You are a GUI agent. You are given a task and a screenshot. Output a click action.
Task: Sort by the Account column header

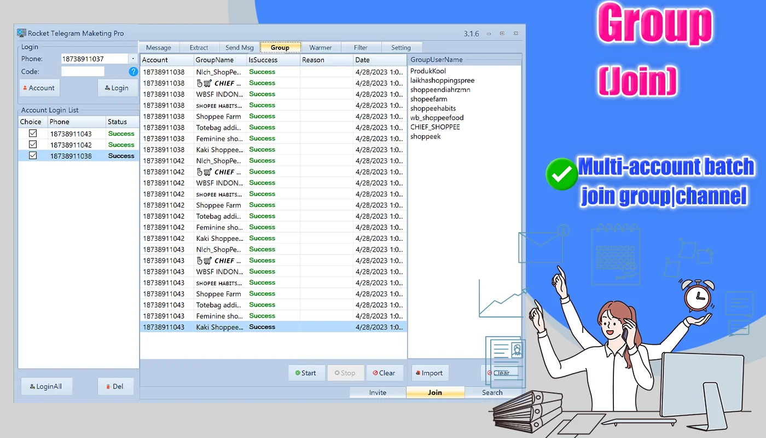[167, 60]
